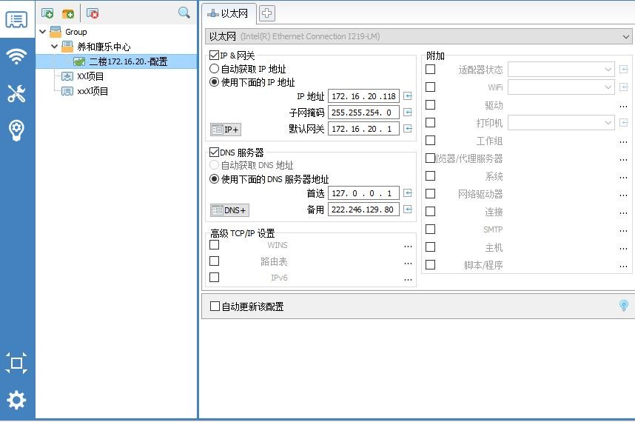Click the add new group folder icon
This screenshot has height=422, width=635.
pyautogui.click(x=68, y=13)
